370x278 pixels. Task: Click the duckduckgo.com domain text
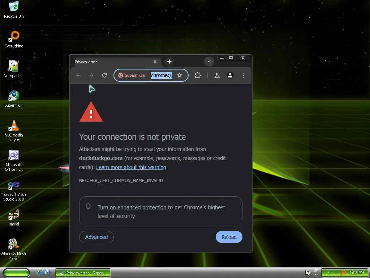(101, 158)
